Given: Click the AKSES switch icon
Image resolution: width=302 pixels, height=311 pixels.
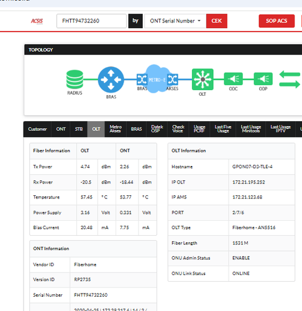Looking at the screenshot, I should click(173, 80).
